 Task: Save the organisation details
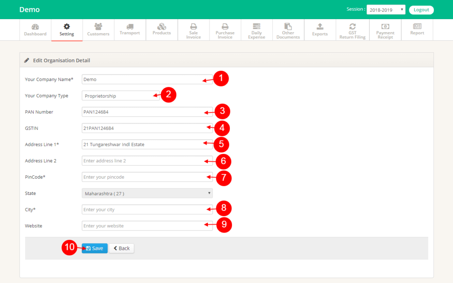click(94, 248)
